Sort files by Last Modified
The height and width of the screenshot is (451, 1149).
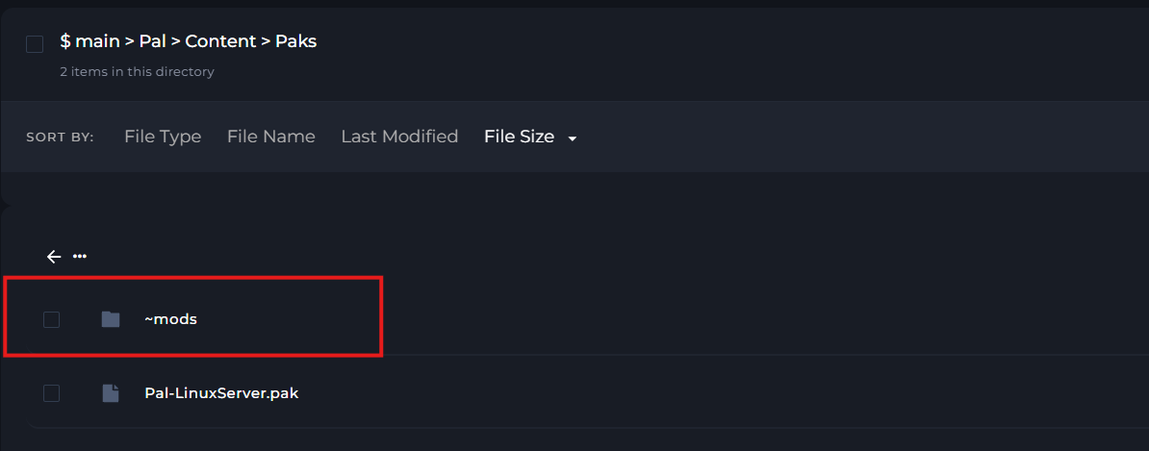coord(399,137)
